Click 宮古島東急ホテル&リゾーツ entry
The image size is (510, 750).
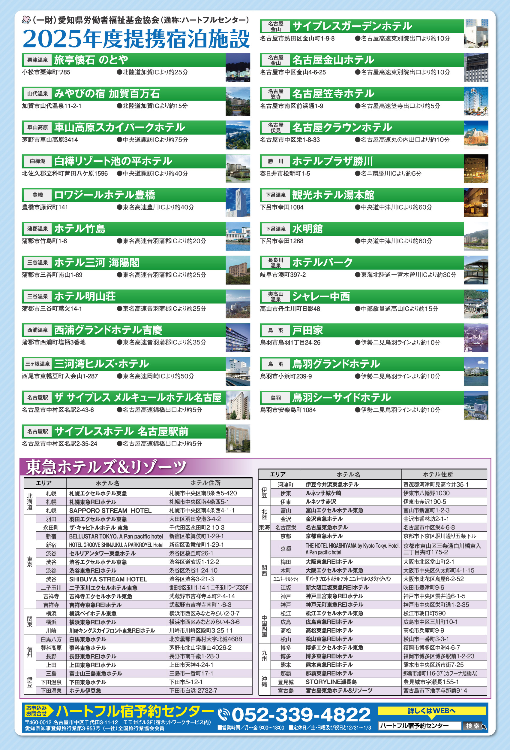339,690
